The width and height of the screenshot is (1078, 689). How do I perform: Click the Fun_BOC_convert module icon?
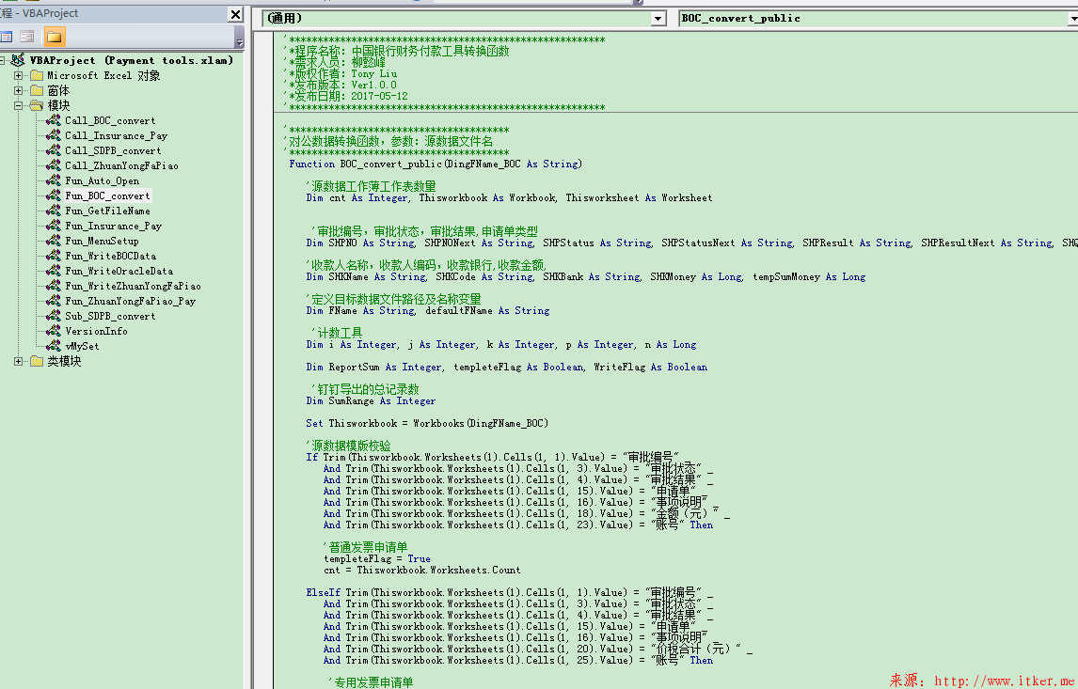tap(53, 196)
